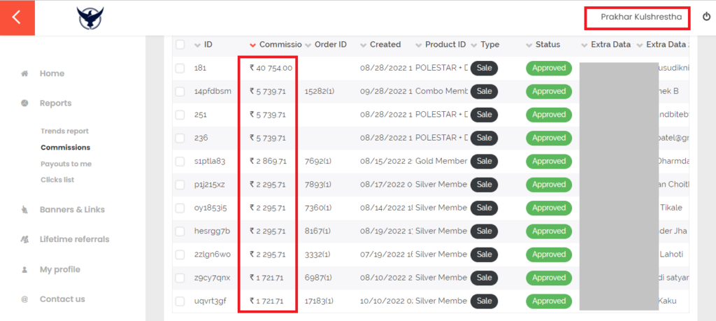This screenshot has height=321, width=716.
Task: Click the Approved badge for order 15282(1)
Action: pyautogui.click(x=548, y=92)
